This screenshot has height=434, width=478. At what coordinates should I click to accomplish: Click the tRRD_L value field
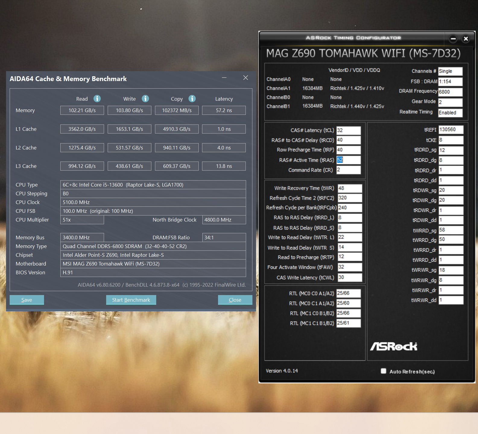pyautogui.click(x=350, y=218)
